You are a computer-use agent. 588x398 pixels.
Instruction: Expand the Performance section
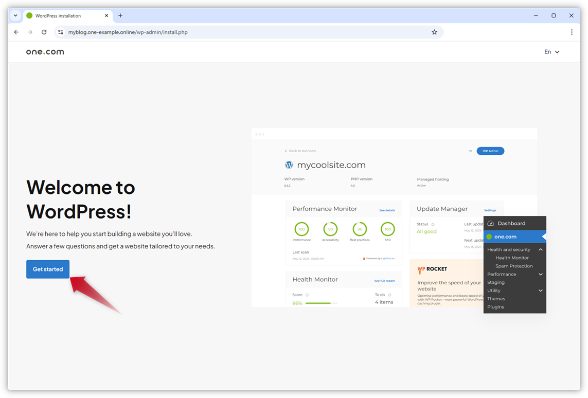tap(541, 274)
